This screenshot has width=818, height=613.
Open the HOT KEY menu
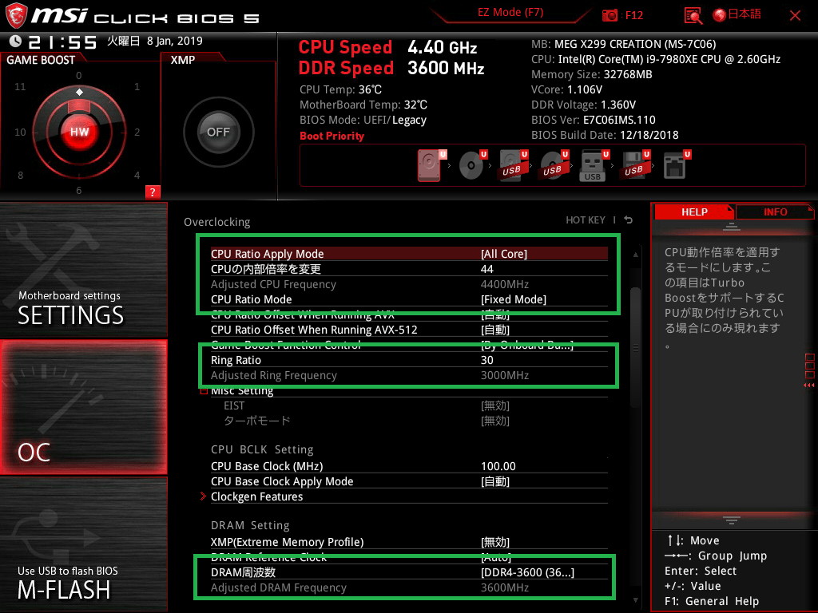pyautogui.click(x=586, y=220)
